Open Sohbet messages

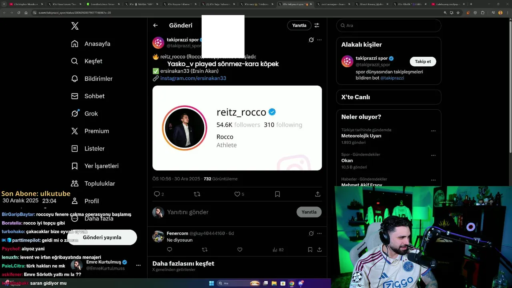(88, 96)
